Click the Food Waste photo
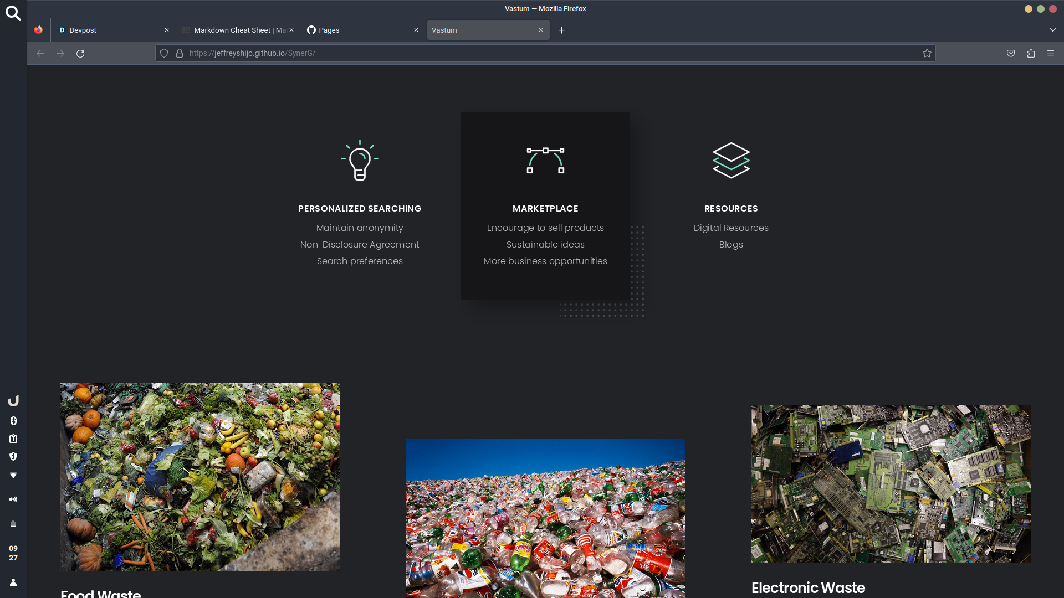Viewport: 1064px width, 598px height. (200, 477)
